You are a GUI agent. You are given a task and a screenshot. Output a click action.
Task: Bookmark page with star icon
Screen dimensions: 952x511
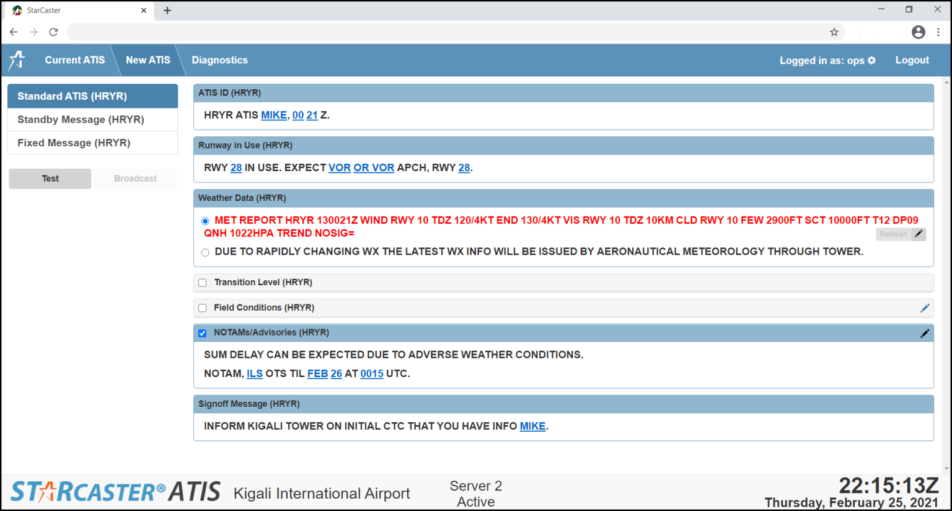834,32
